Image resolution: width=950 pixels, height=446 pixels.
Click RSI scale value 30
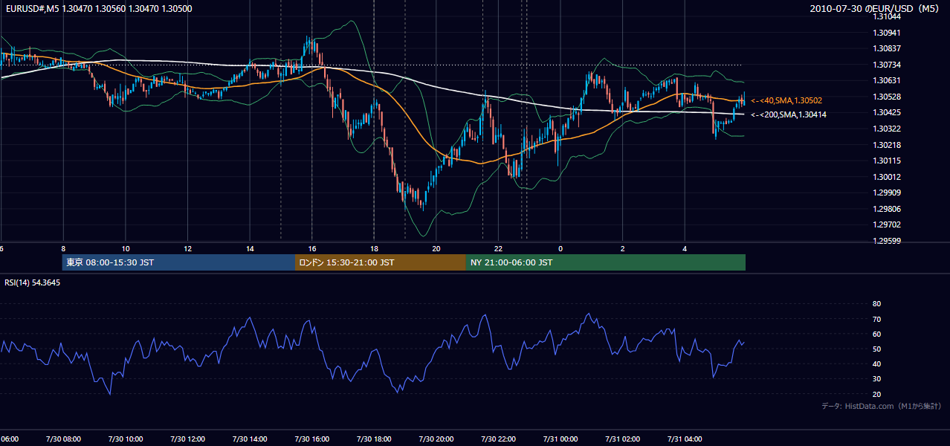(x=877, y=379)
